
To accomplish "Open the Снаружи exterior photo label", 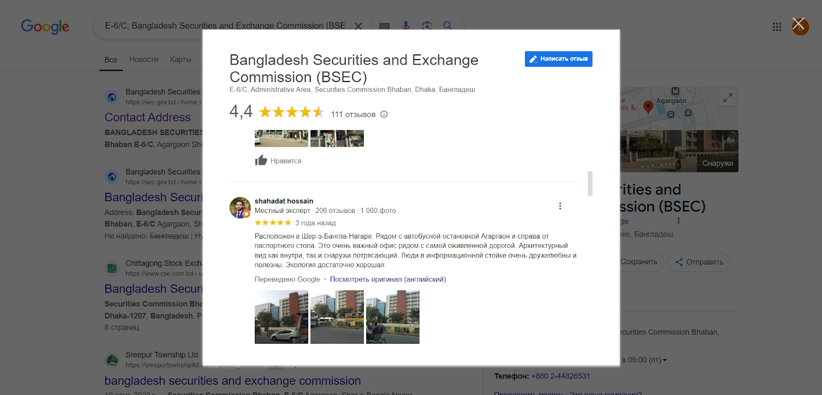I will pyautogui.click(x=718, y=164).
